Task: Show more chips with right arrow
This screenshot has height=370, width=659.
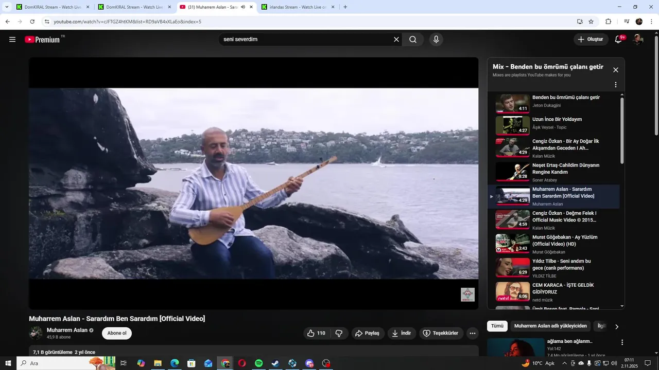Action: coord(617,326)
